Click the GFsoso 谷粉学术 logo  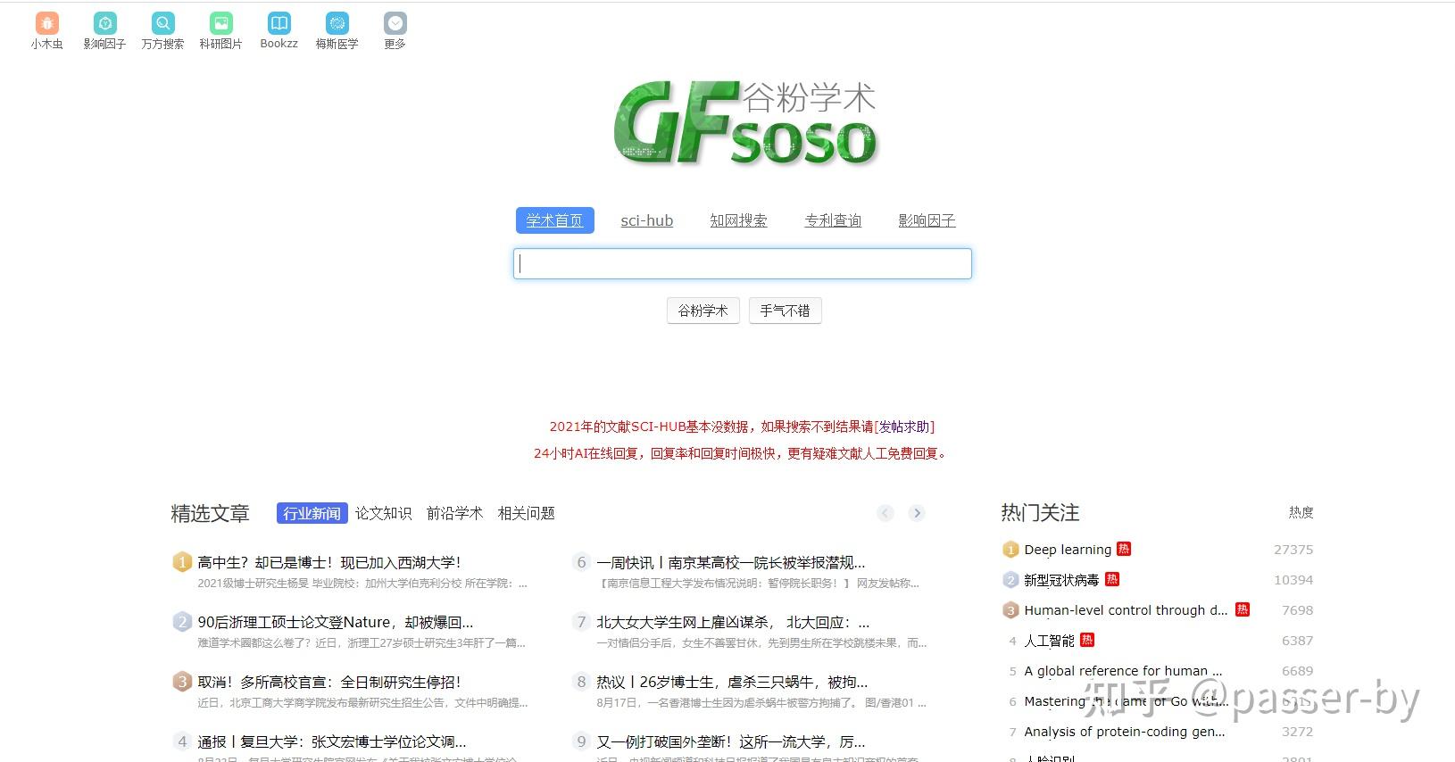(x=745, y=123)
